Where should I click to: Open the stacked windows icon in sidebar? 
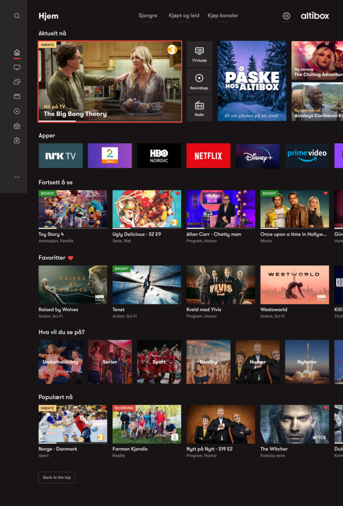[x=17, y=82]
